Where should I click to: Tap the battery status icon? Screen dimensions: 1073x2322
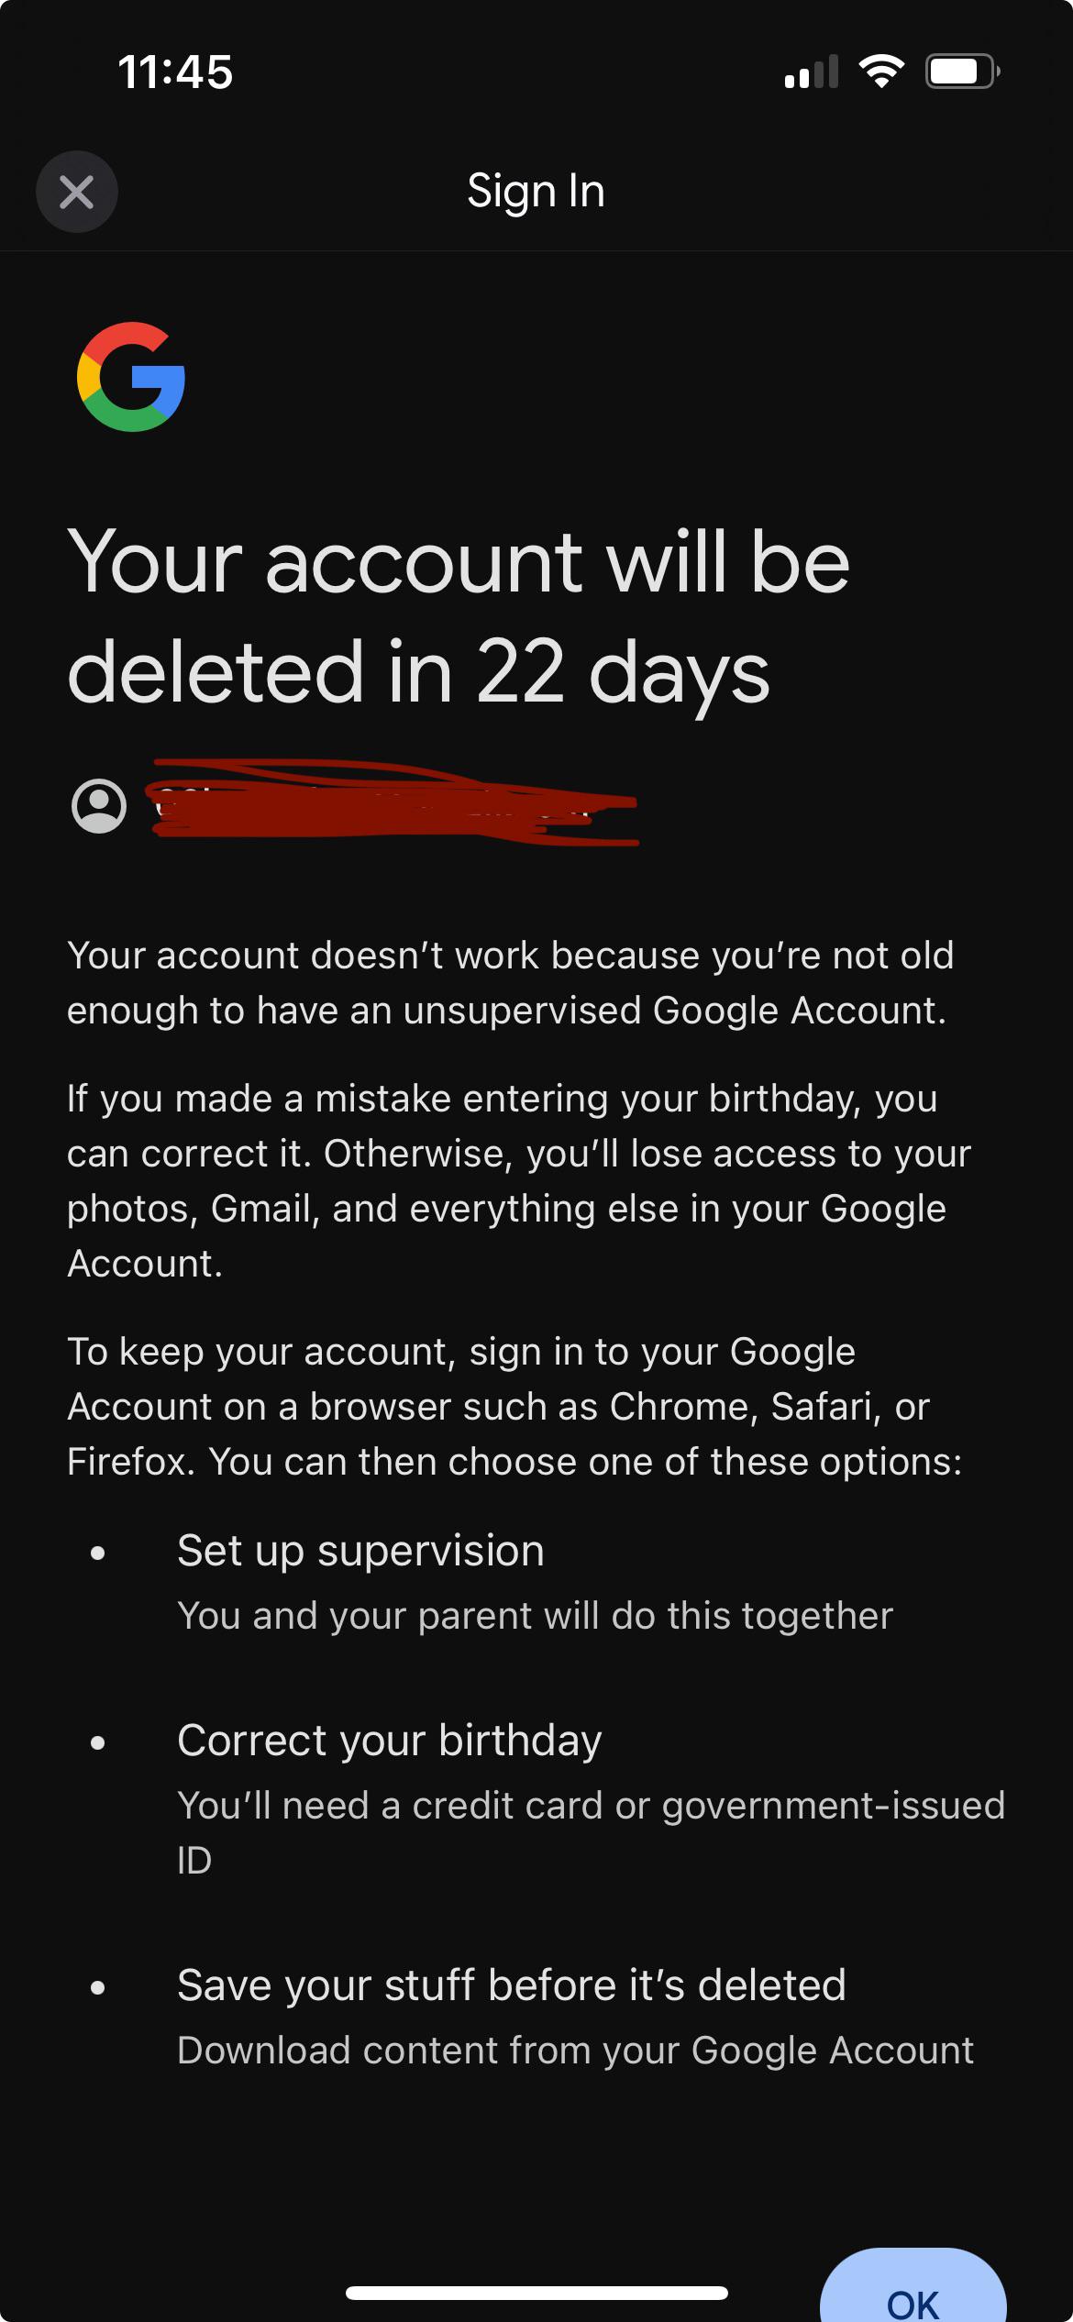[x=962, y=72]
